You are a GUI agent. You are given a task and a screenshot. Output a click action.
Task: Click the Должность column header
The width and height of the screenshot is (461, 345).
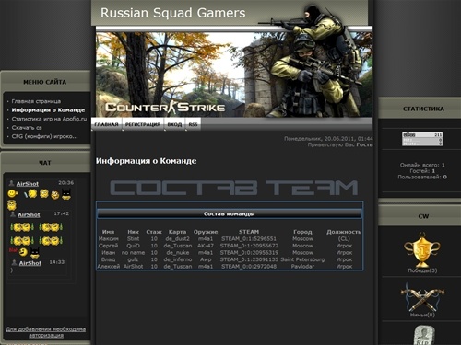point(344,232)
